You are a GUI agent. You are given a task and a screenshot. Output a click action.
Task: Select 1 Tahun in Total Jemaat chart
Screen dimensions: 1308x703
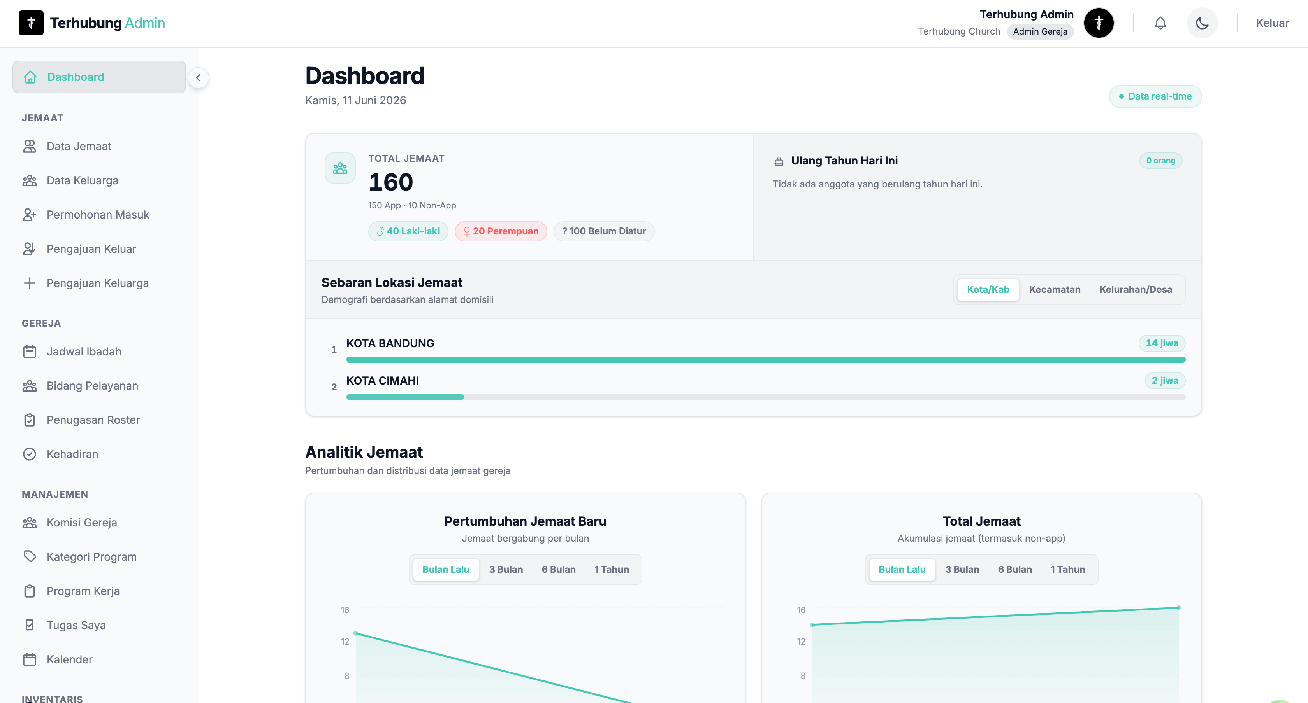coord(1068,570)
